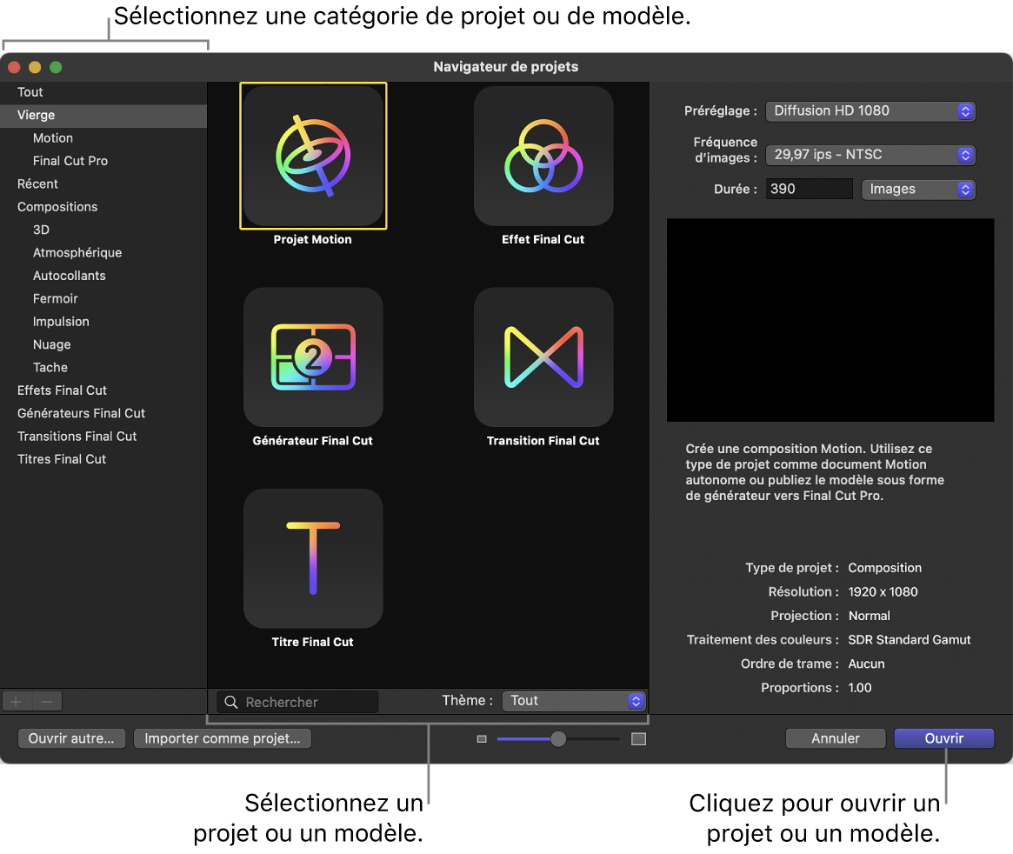Choose the Effet Final Cut icon
Image resolution: width=1013 pixels, height=854 pixels.
pyautogui.click(x=543, y=157)
